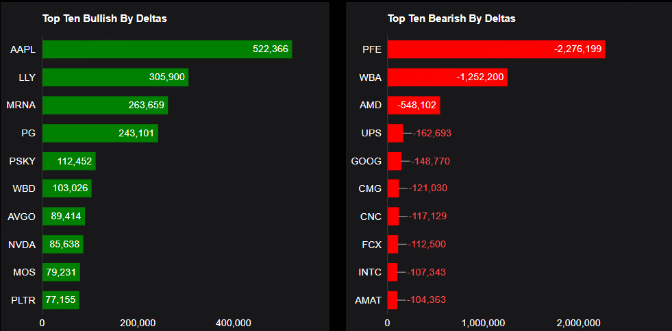Select the MOS ticker label
The width and height of the screenshot is (672, 331).
point(24,273)
